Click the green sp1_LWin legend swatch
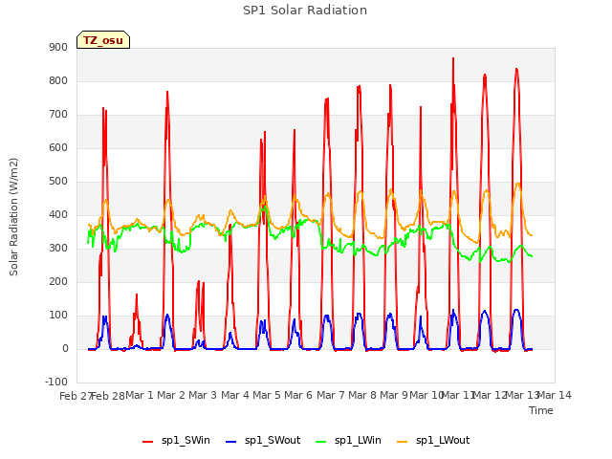The width and height of the screenshot is (612, 459). 321,441
